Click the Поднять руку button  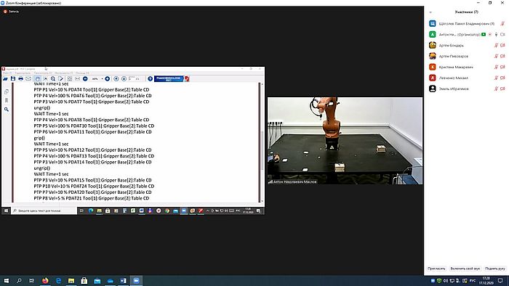click(x=495, y=269)
